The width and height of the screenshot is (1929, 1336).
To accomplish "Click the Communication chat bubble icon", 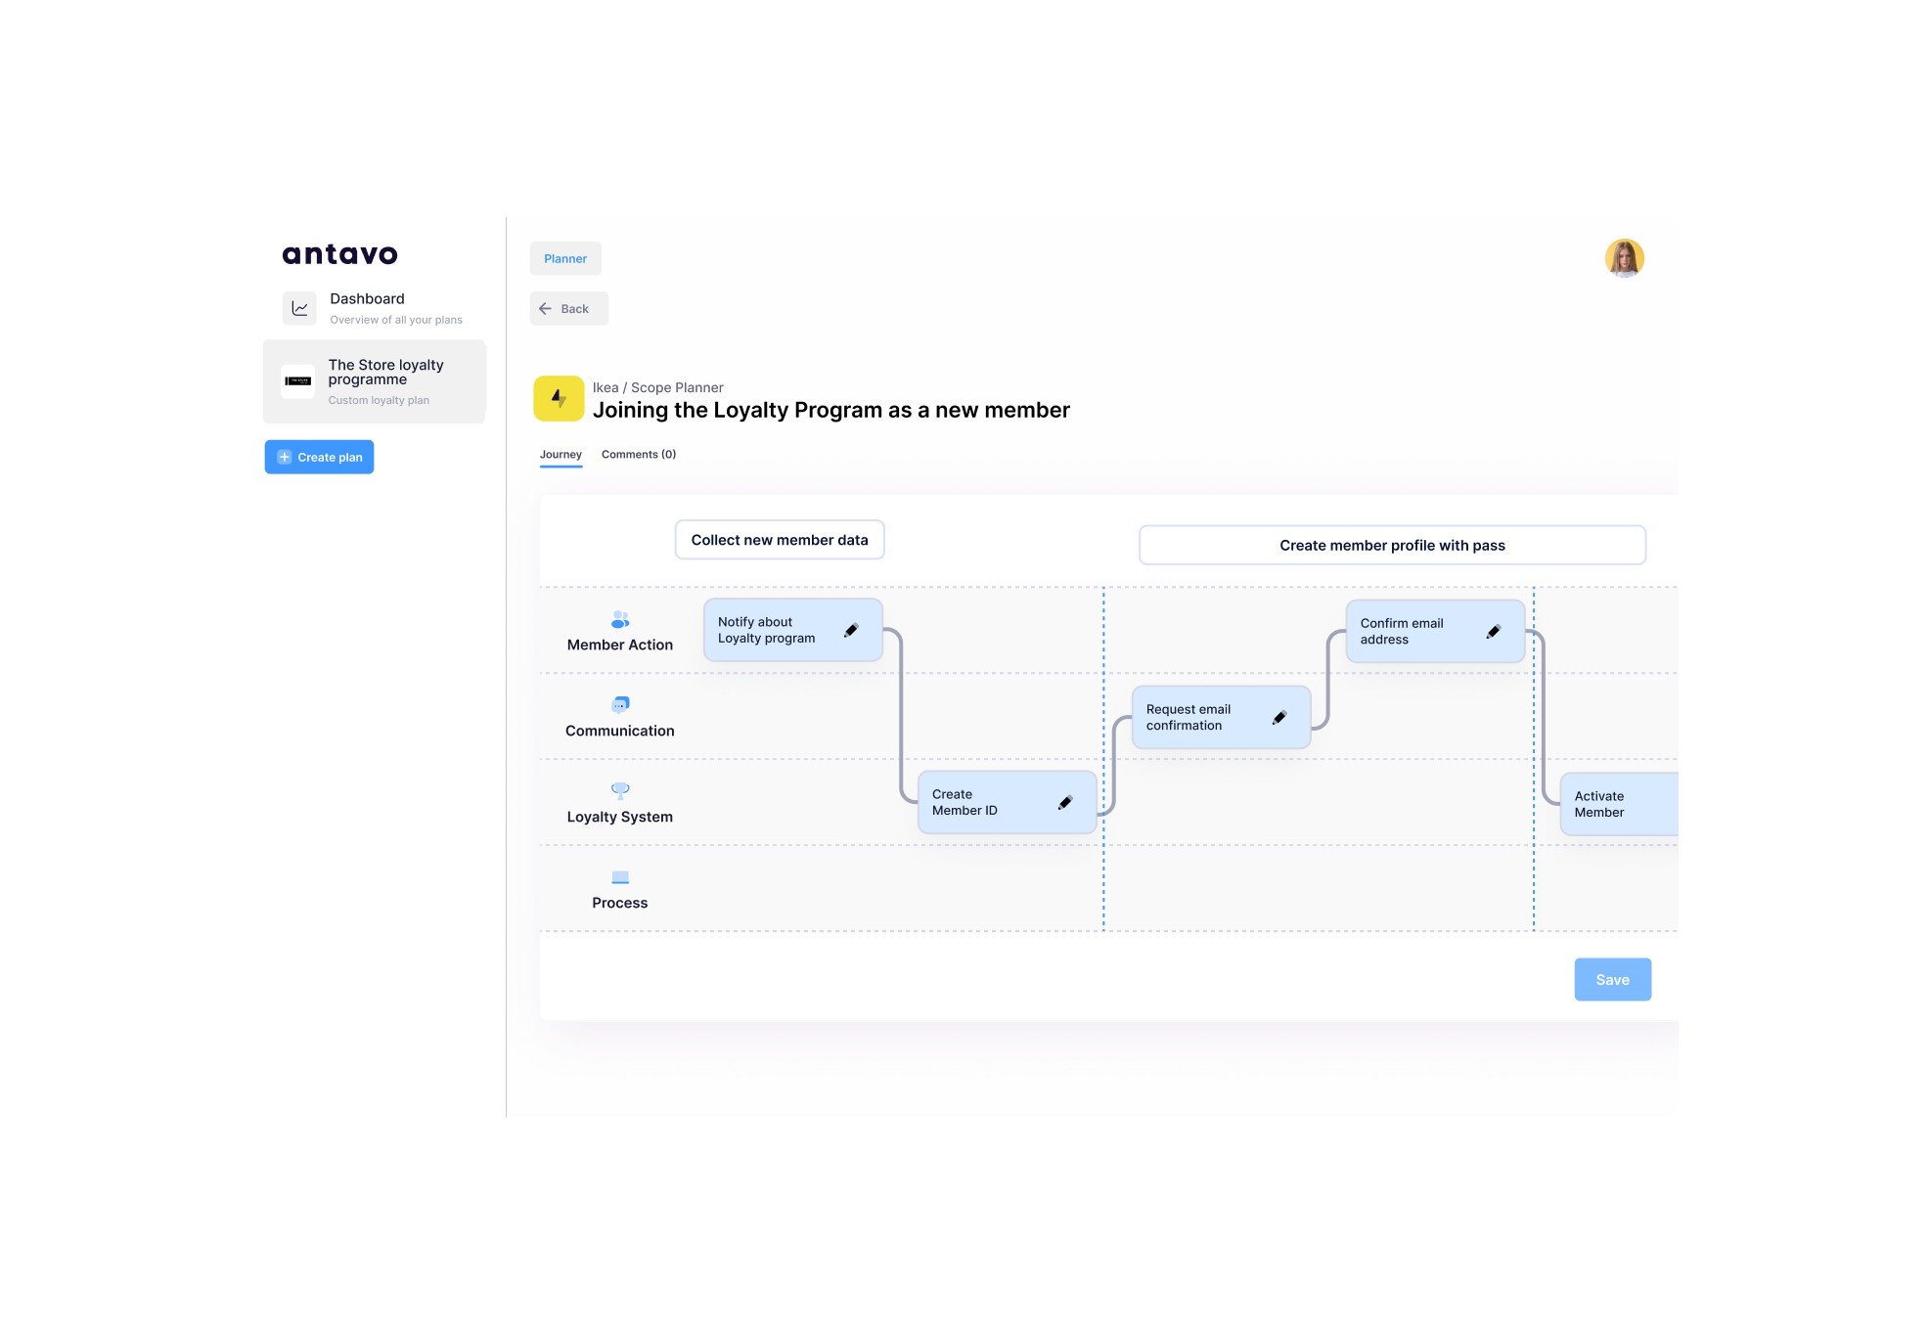I will pyautogui.click(x=620, y=704).
